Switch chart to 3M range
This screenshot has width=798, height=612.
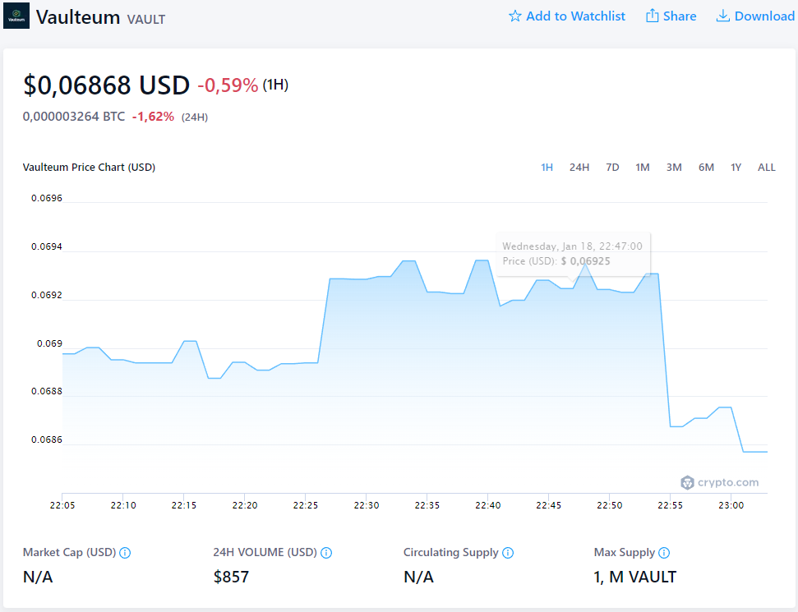coord(674,168)
